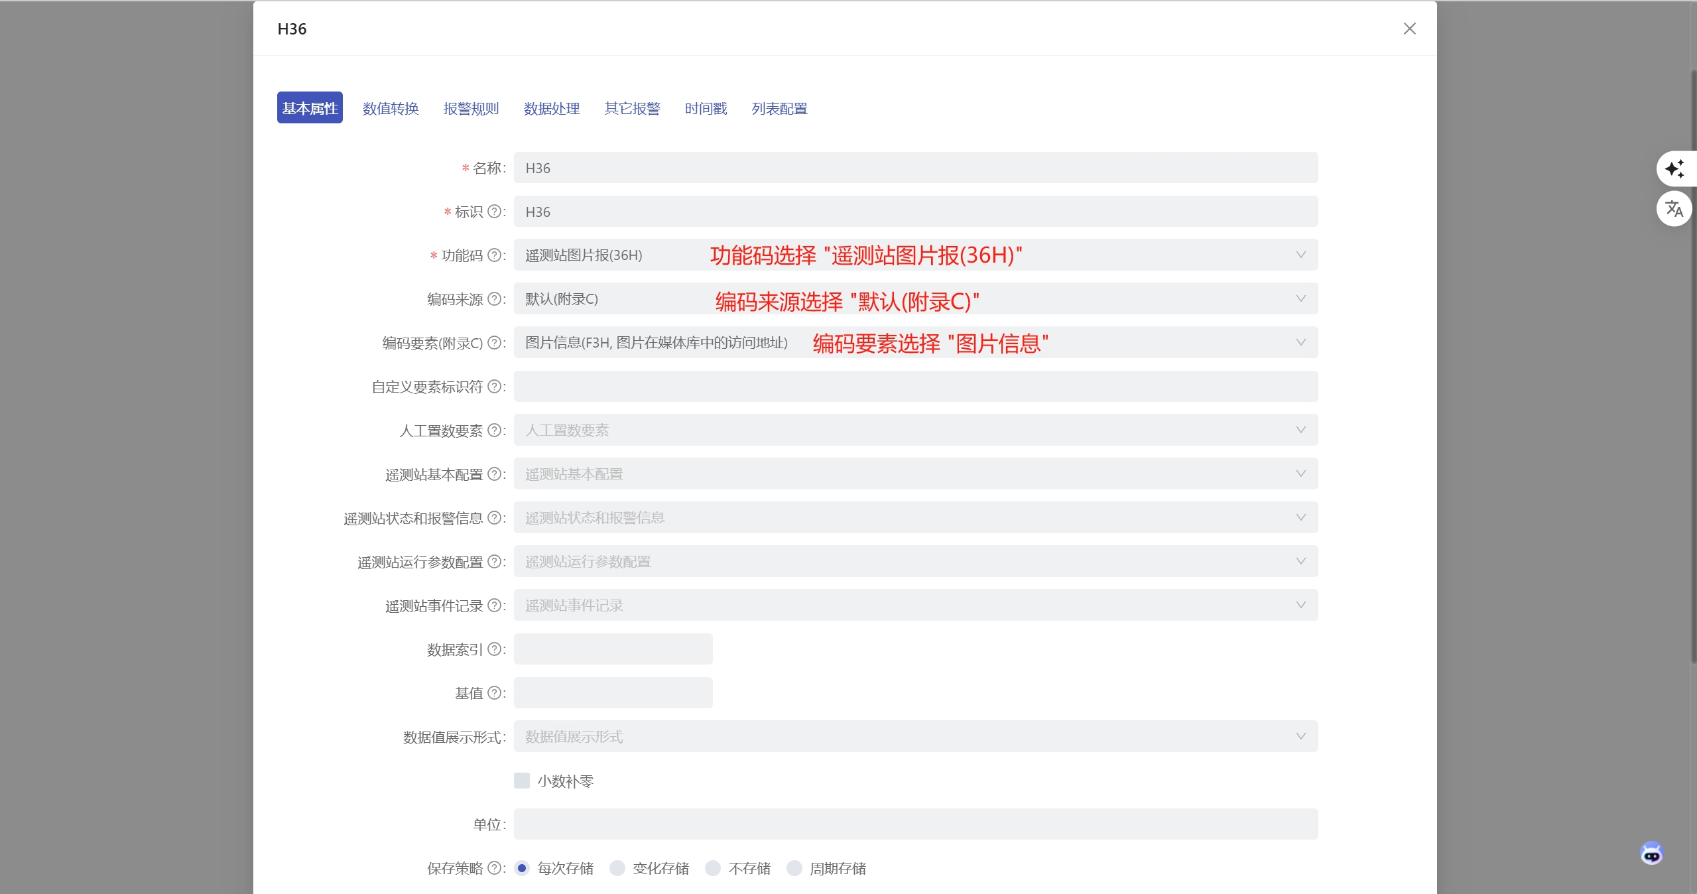Toggle the 小数补零 checkbox
Image resolution: width=1697 pixels, height=894 pixels.
[x=522, y=781]
